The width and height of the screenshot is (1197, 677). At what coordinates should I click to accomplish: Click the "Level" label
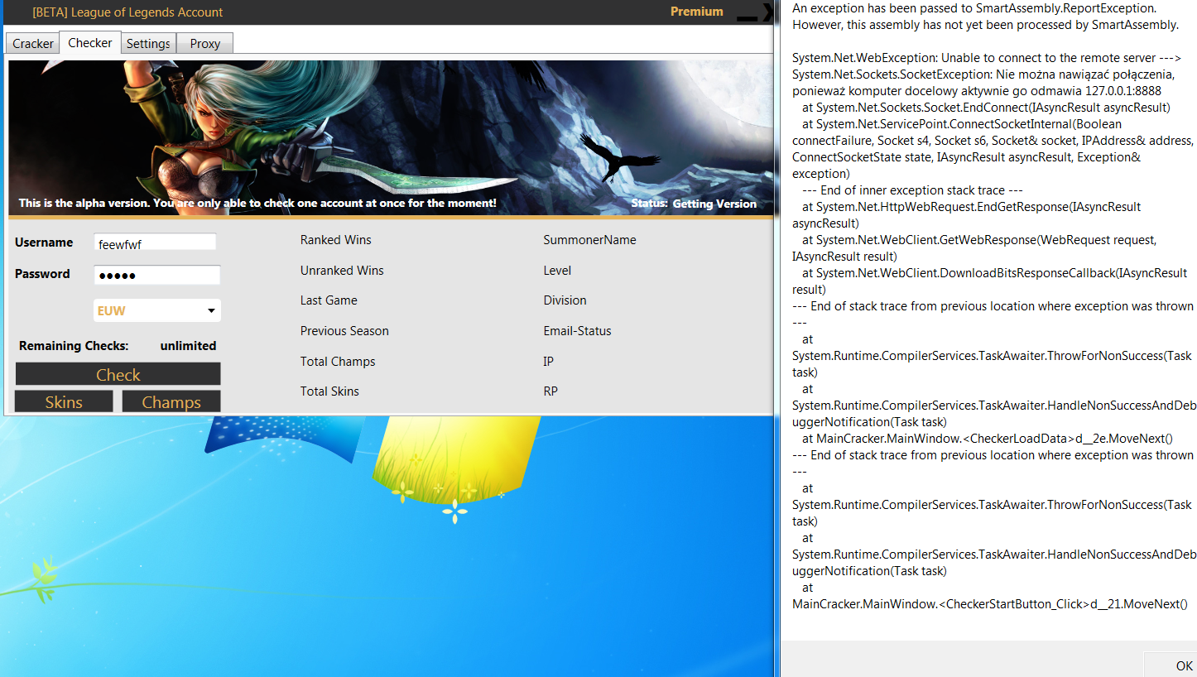click(x=557, y=271)
